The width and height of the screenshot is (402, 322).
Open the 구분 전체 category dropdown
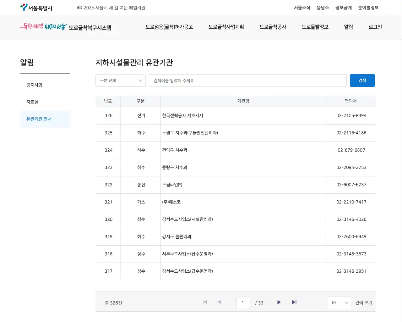tap(121, 80)
